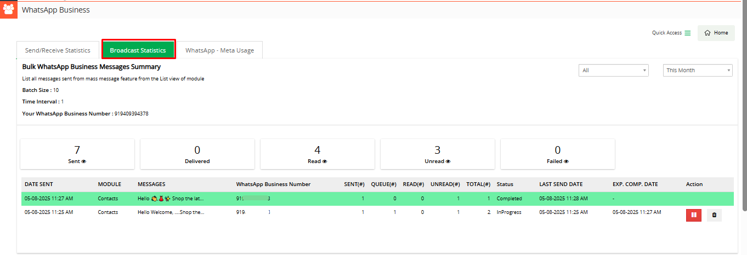The width and height of the screenshot is (747, 255).
Task: Click the Action column header
Action: tap(694, 184)
